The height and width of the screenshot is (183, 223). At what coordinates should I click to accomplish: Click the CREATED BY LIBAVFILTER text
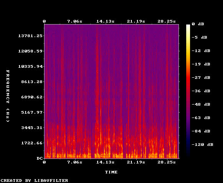(34, 181)
